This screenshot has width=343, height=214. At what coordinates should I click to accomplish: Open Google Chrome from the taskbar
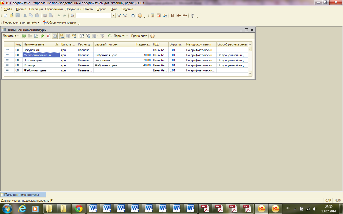click(x=79, y=208)
